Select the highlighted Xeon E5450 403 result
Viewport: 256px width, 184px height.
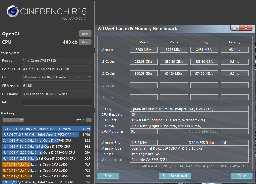46,164
